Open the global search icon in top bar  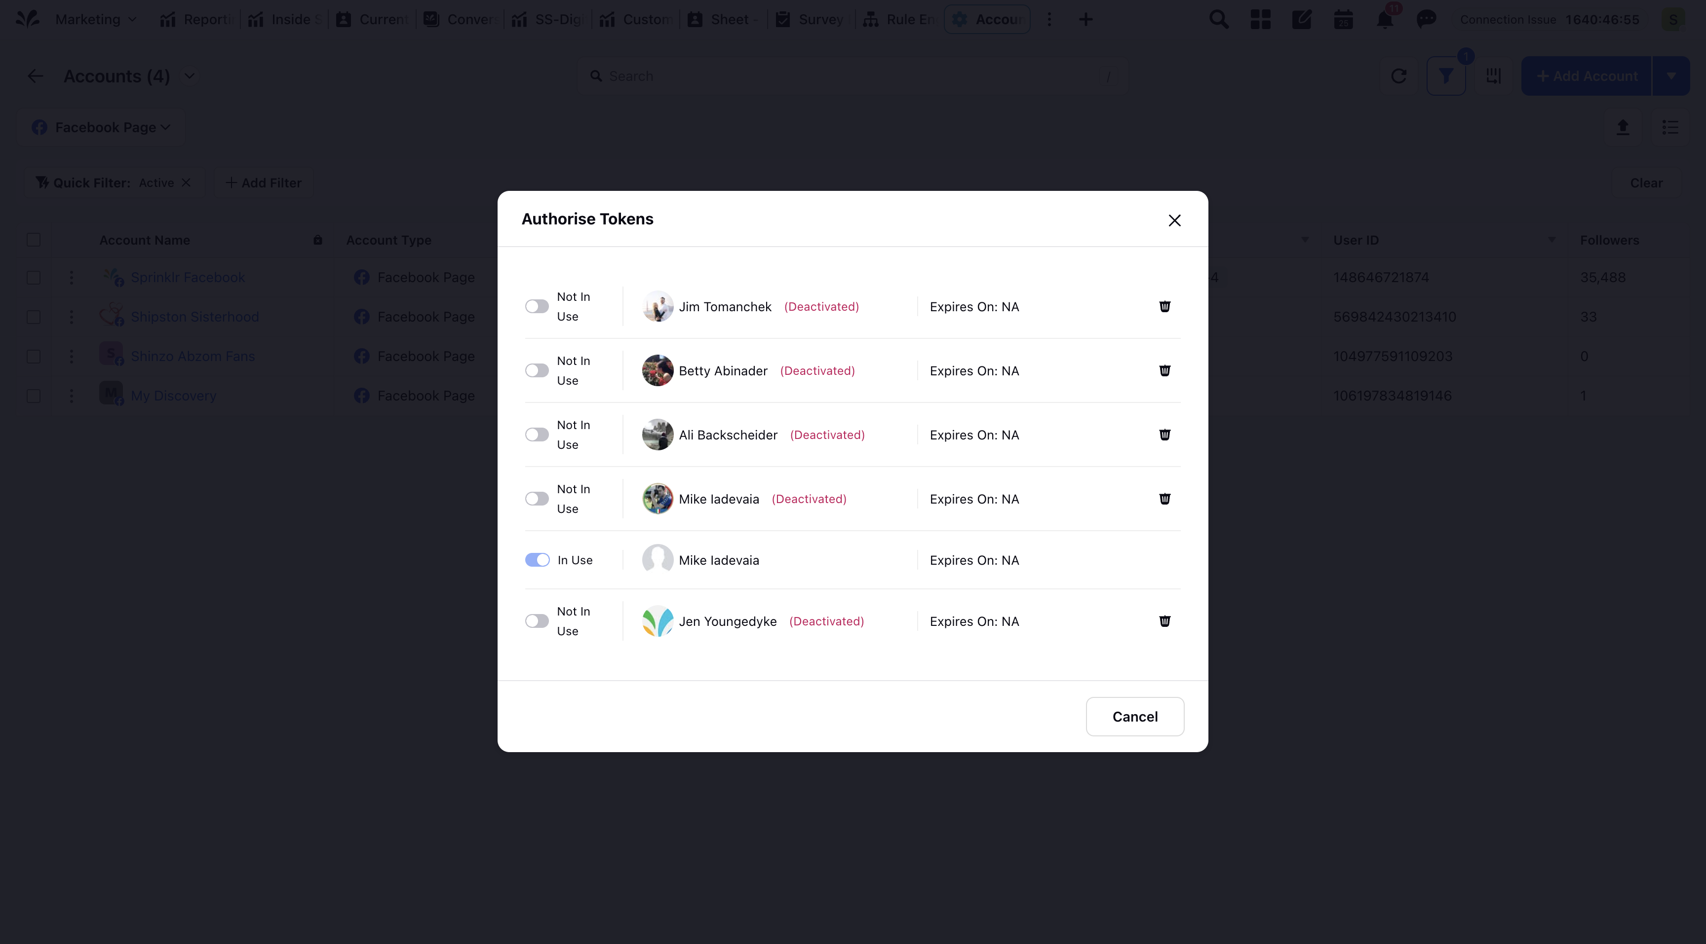(x=1219, y=19)
